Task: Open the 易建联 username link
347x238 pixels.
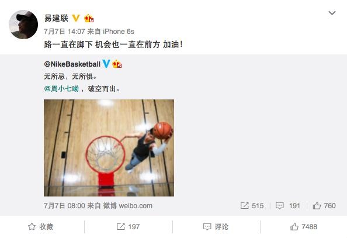Action: [56, 18]
